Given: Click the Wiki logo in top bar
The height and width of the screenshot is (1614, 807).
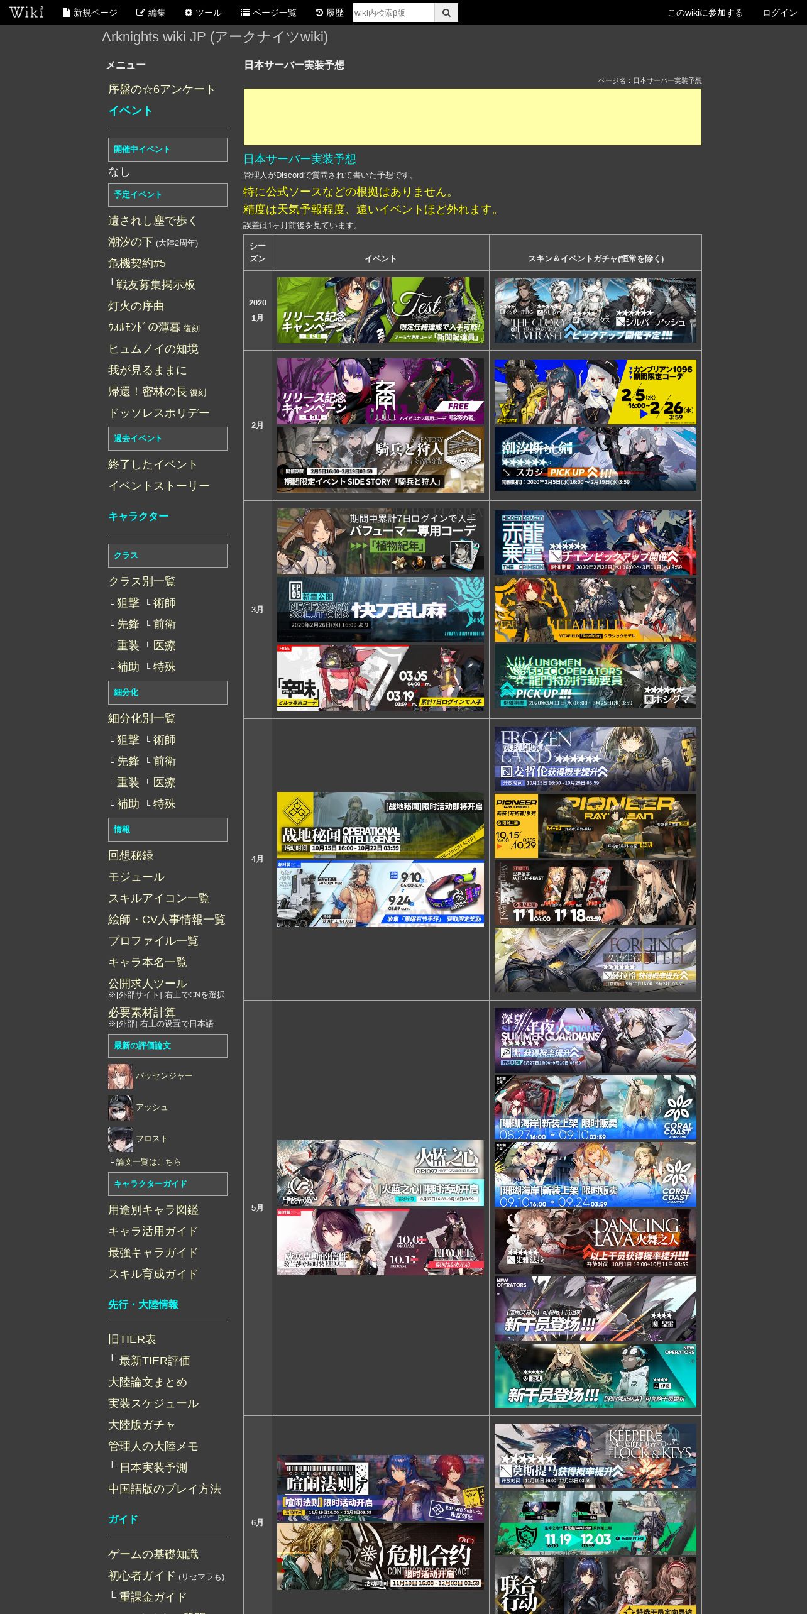Looking at the screenshot, I should pyautogui.click(x=26, y=13).
